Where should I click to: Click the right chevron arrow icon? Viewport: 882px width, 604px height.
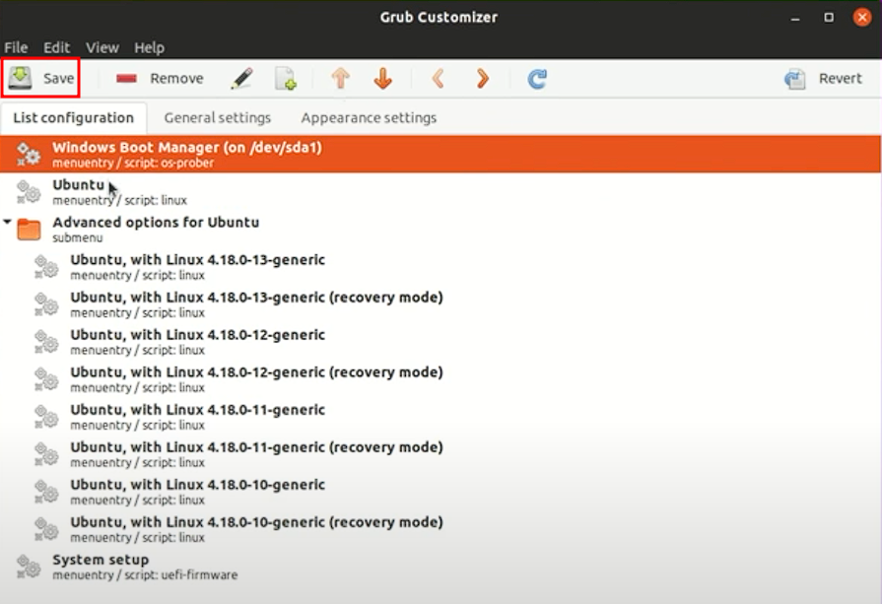482,78
